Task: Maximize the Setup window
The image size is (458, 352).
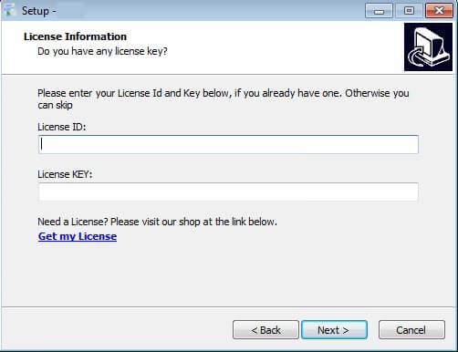Action: click(409, 11)
